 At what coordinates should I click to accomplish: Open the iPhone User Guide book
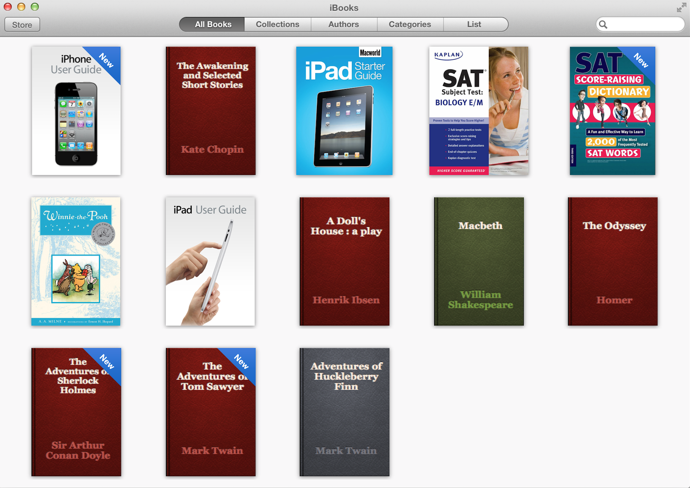point(76,111)
